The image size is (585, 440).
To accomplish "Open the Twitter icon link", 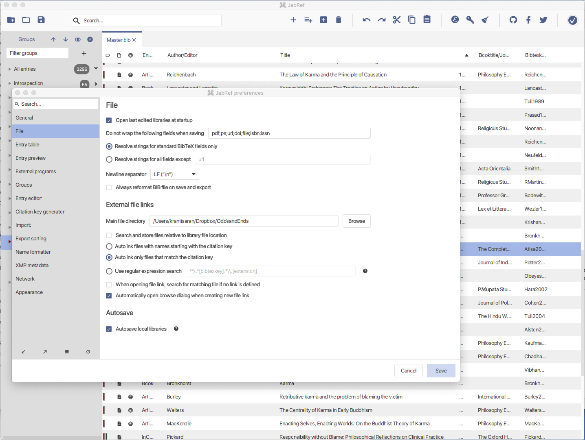I will coord(543,20).
